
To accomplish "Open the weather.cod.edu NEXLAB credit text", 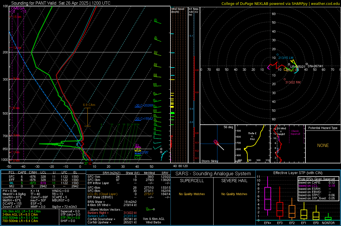I will coord(280,3).
